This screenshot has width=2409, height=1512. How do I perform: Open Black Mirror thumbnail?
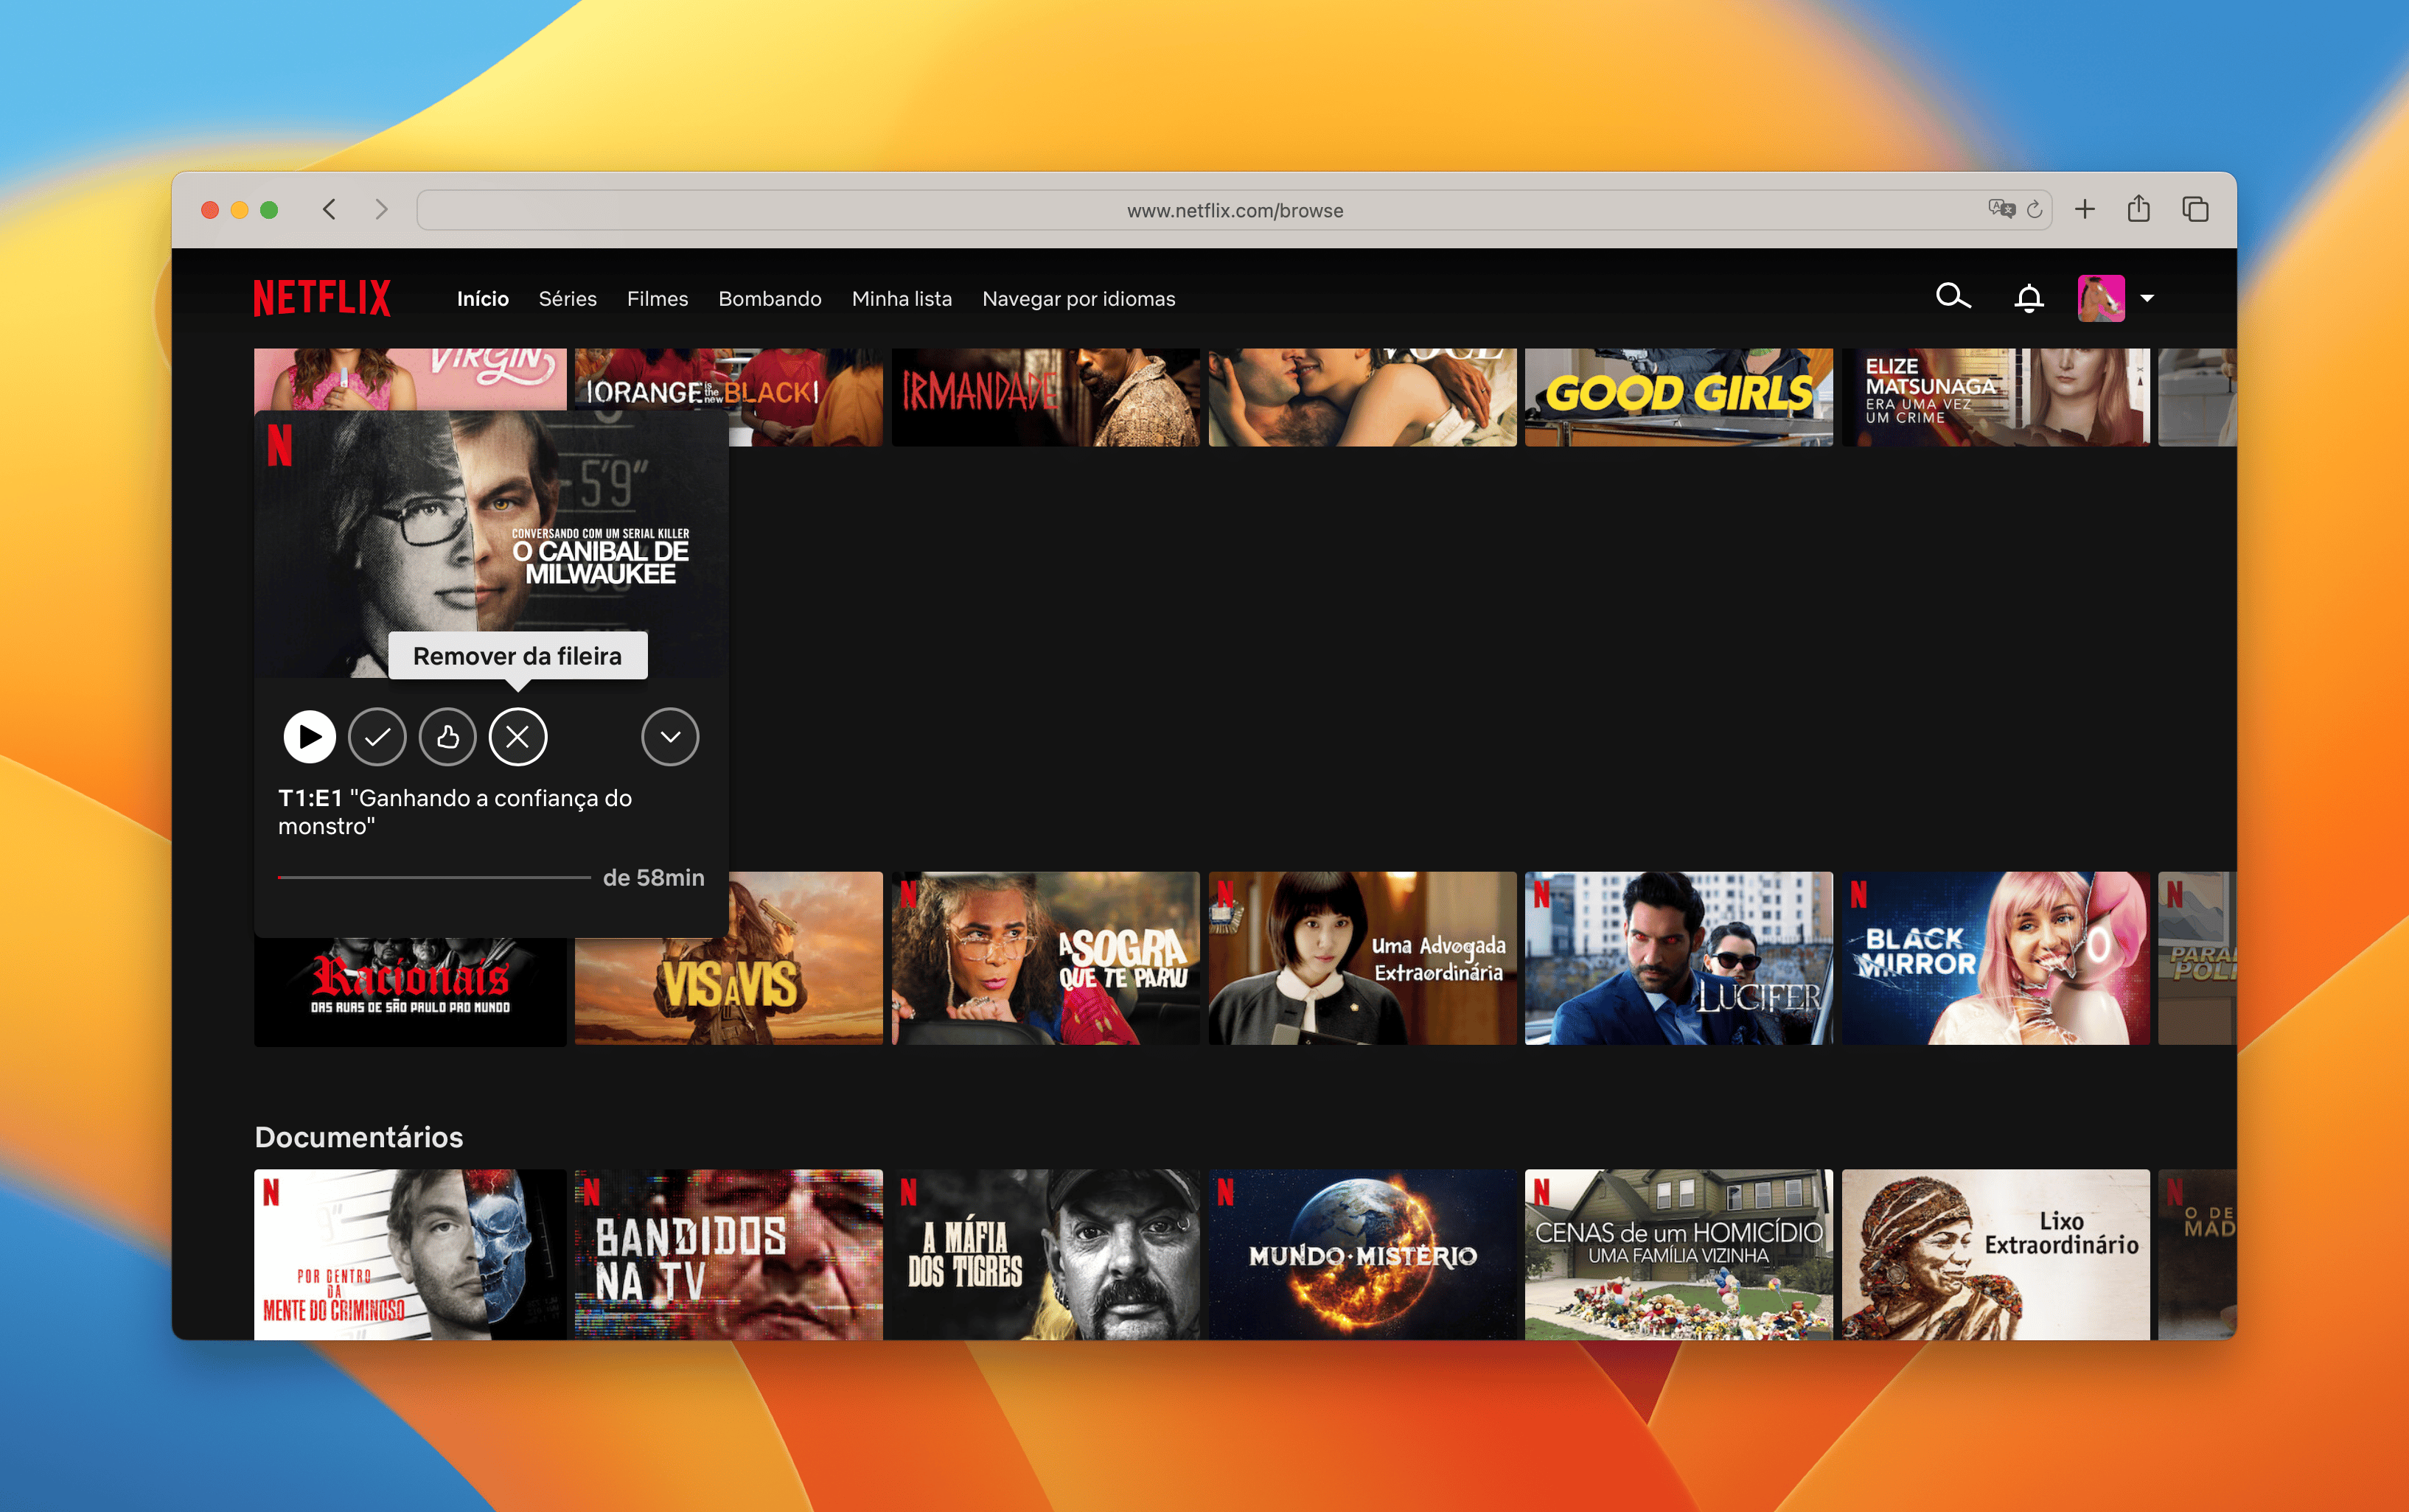click(1996, 958)
